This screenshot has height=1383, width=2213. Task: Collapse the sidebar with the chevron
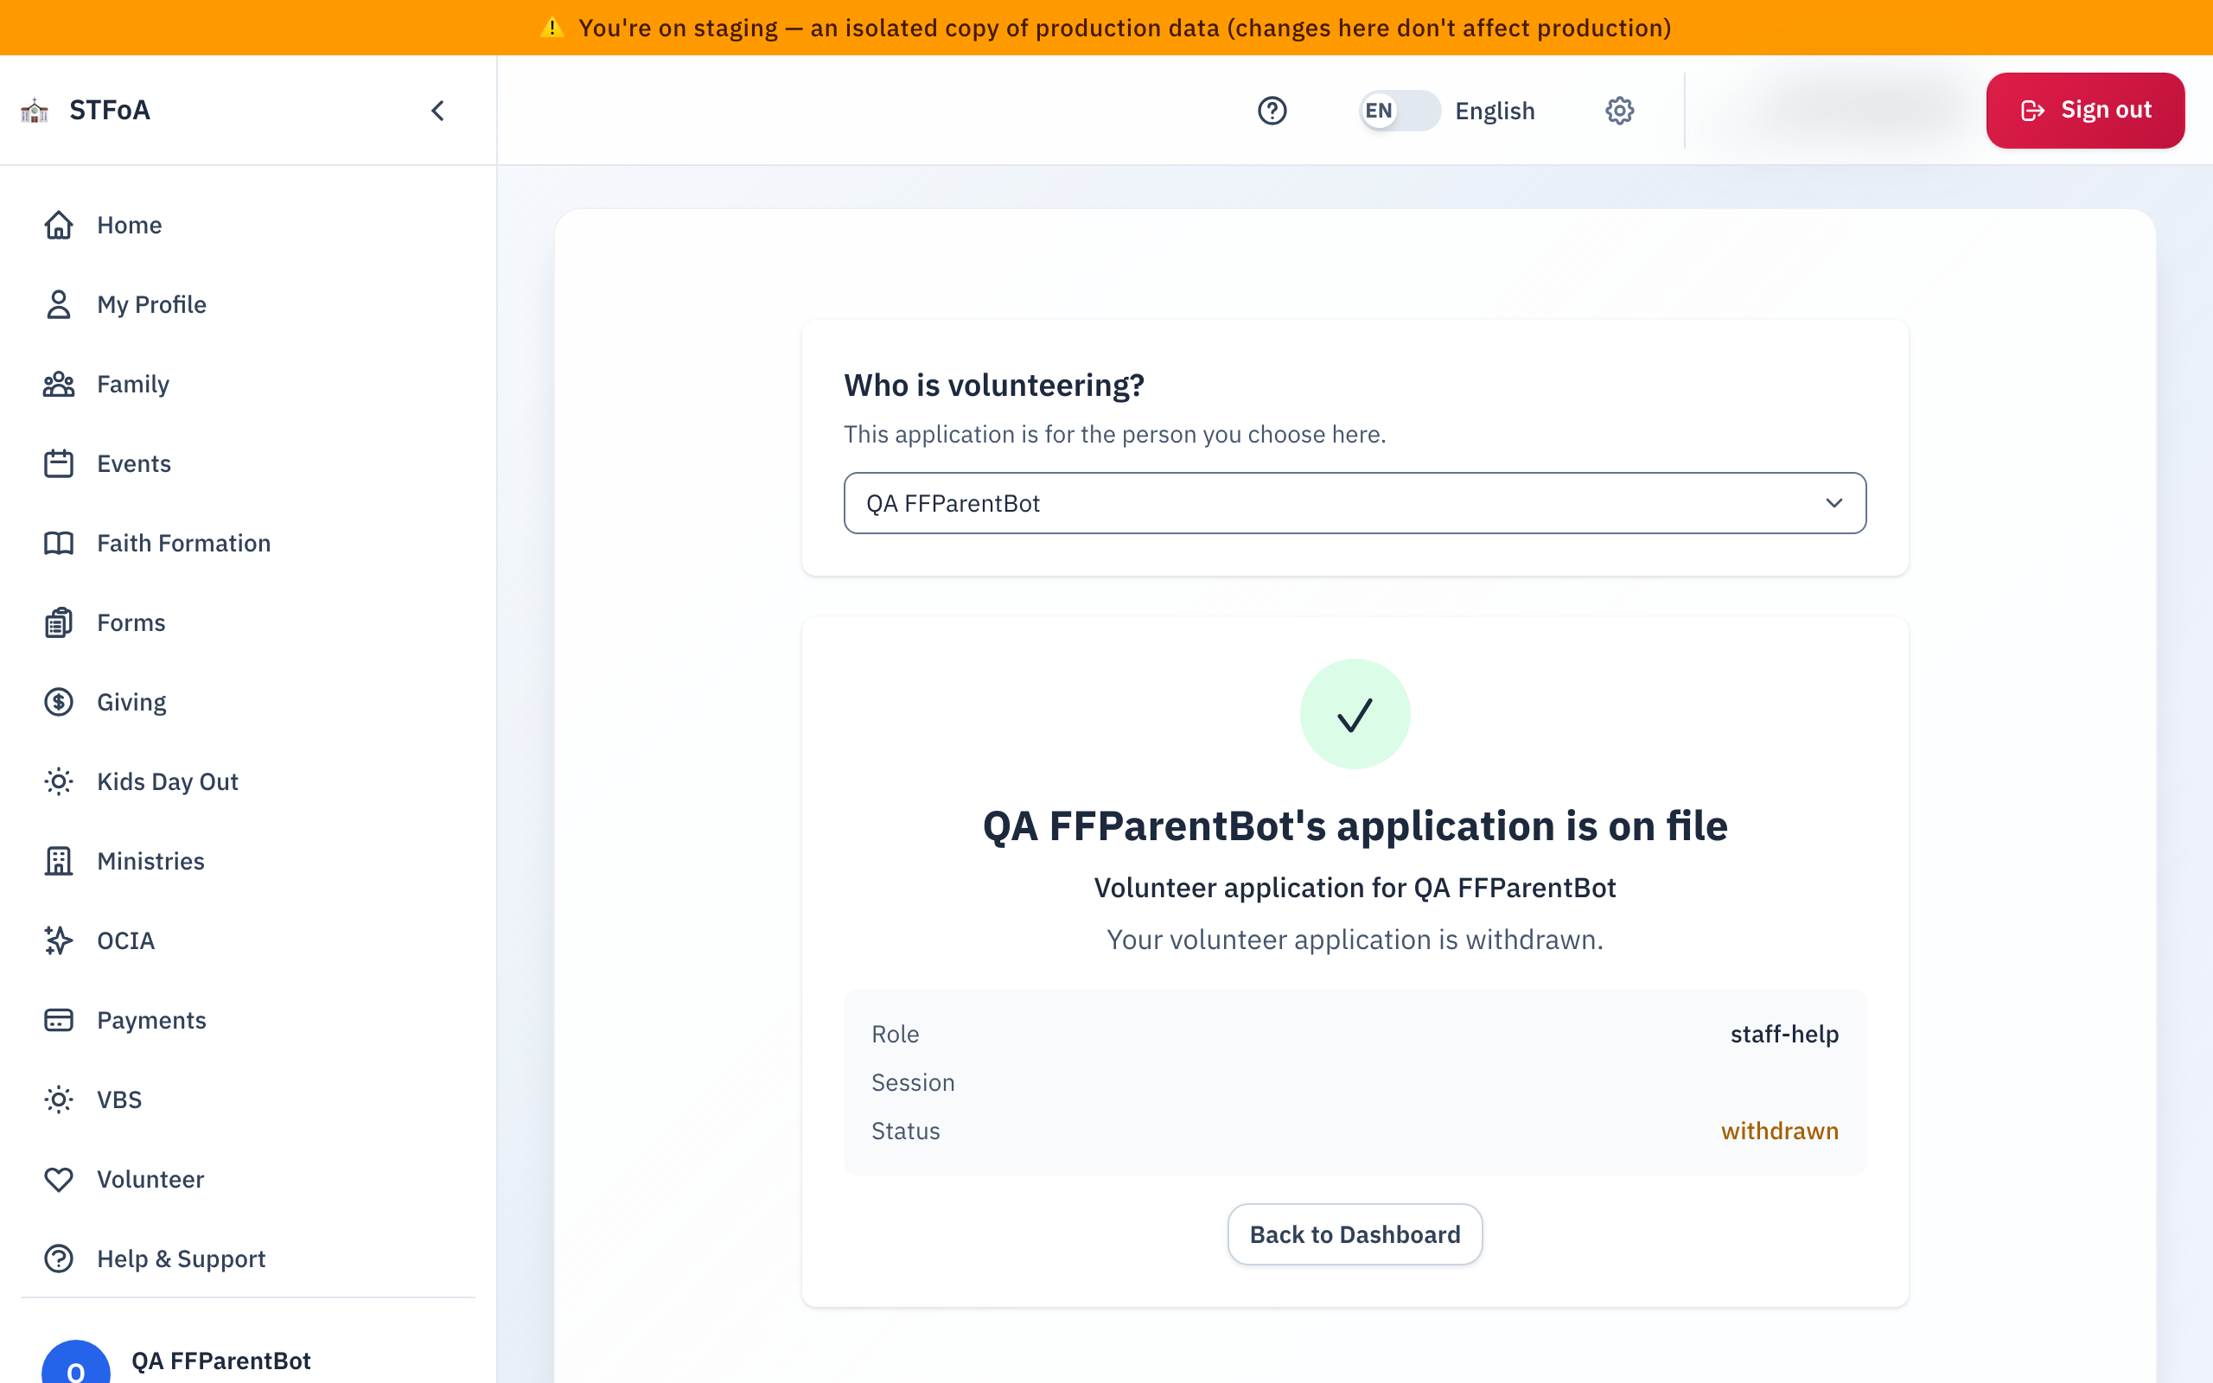(438, 111)
